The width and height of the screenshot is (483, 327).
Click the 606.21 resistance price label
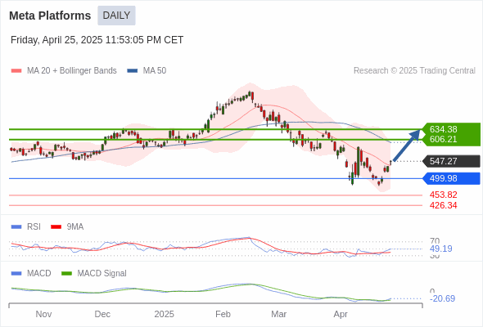[443, 139]
